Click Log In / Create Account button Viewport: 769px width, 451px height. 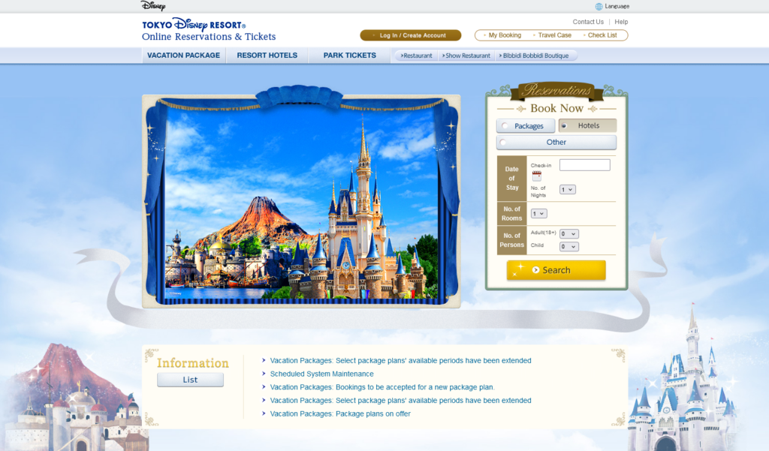coord(411,35)
